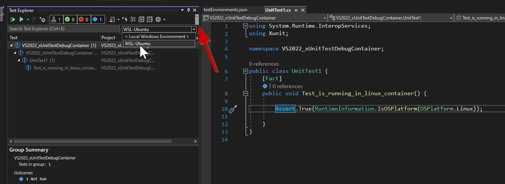Switch to the testEnvironments.json tab
505x184 pixels.
225,10
